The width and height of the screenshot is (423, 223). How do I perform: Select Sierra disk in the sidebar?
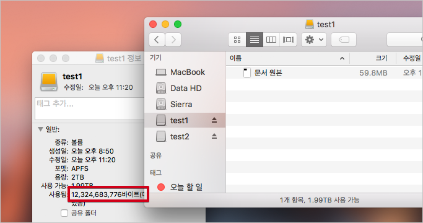click(x=185, y=104)
